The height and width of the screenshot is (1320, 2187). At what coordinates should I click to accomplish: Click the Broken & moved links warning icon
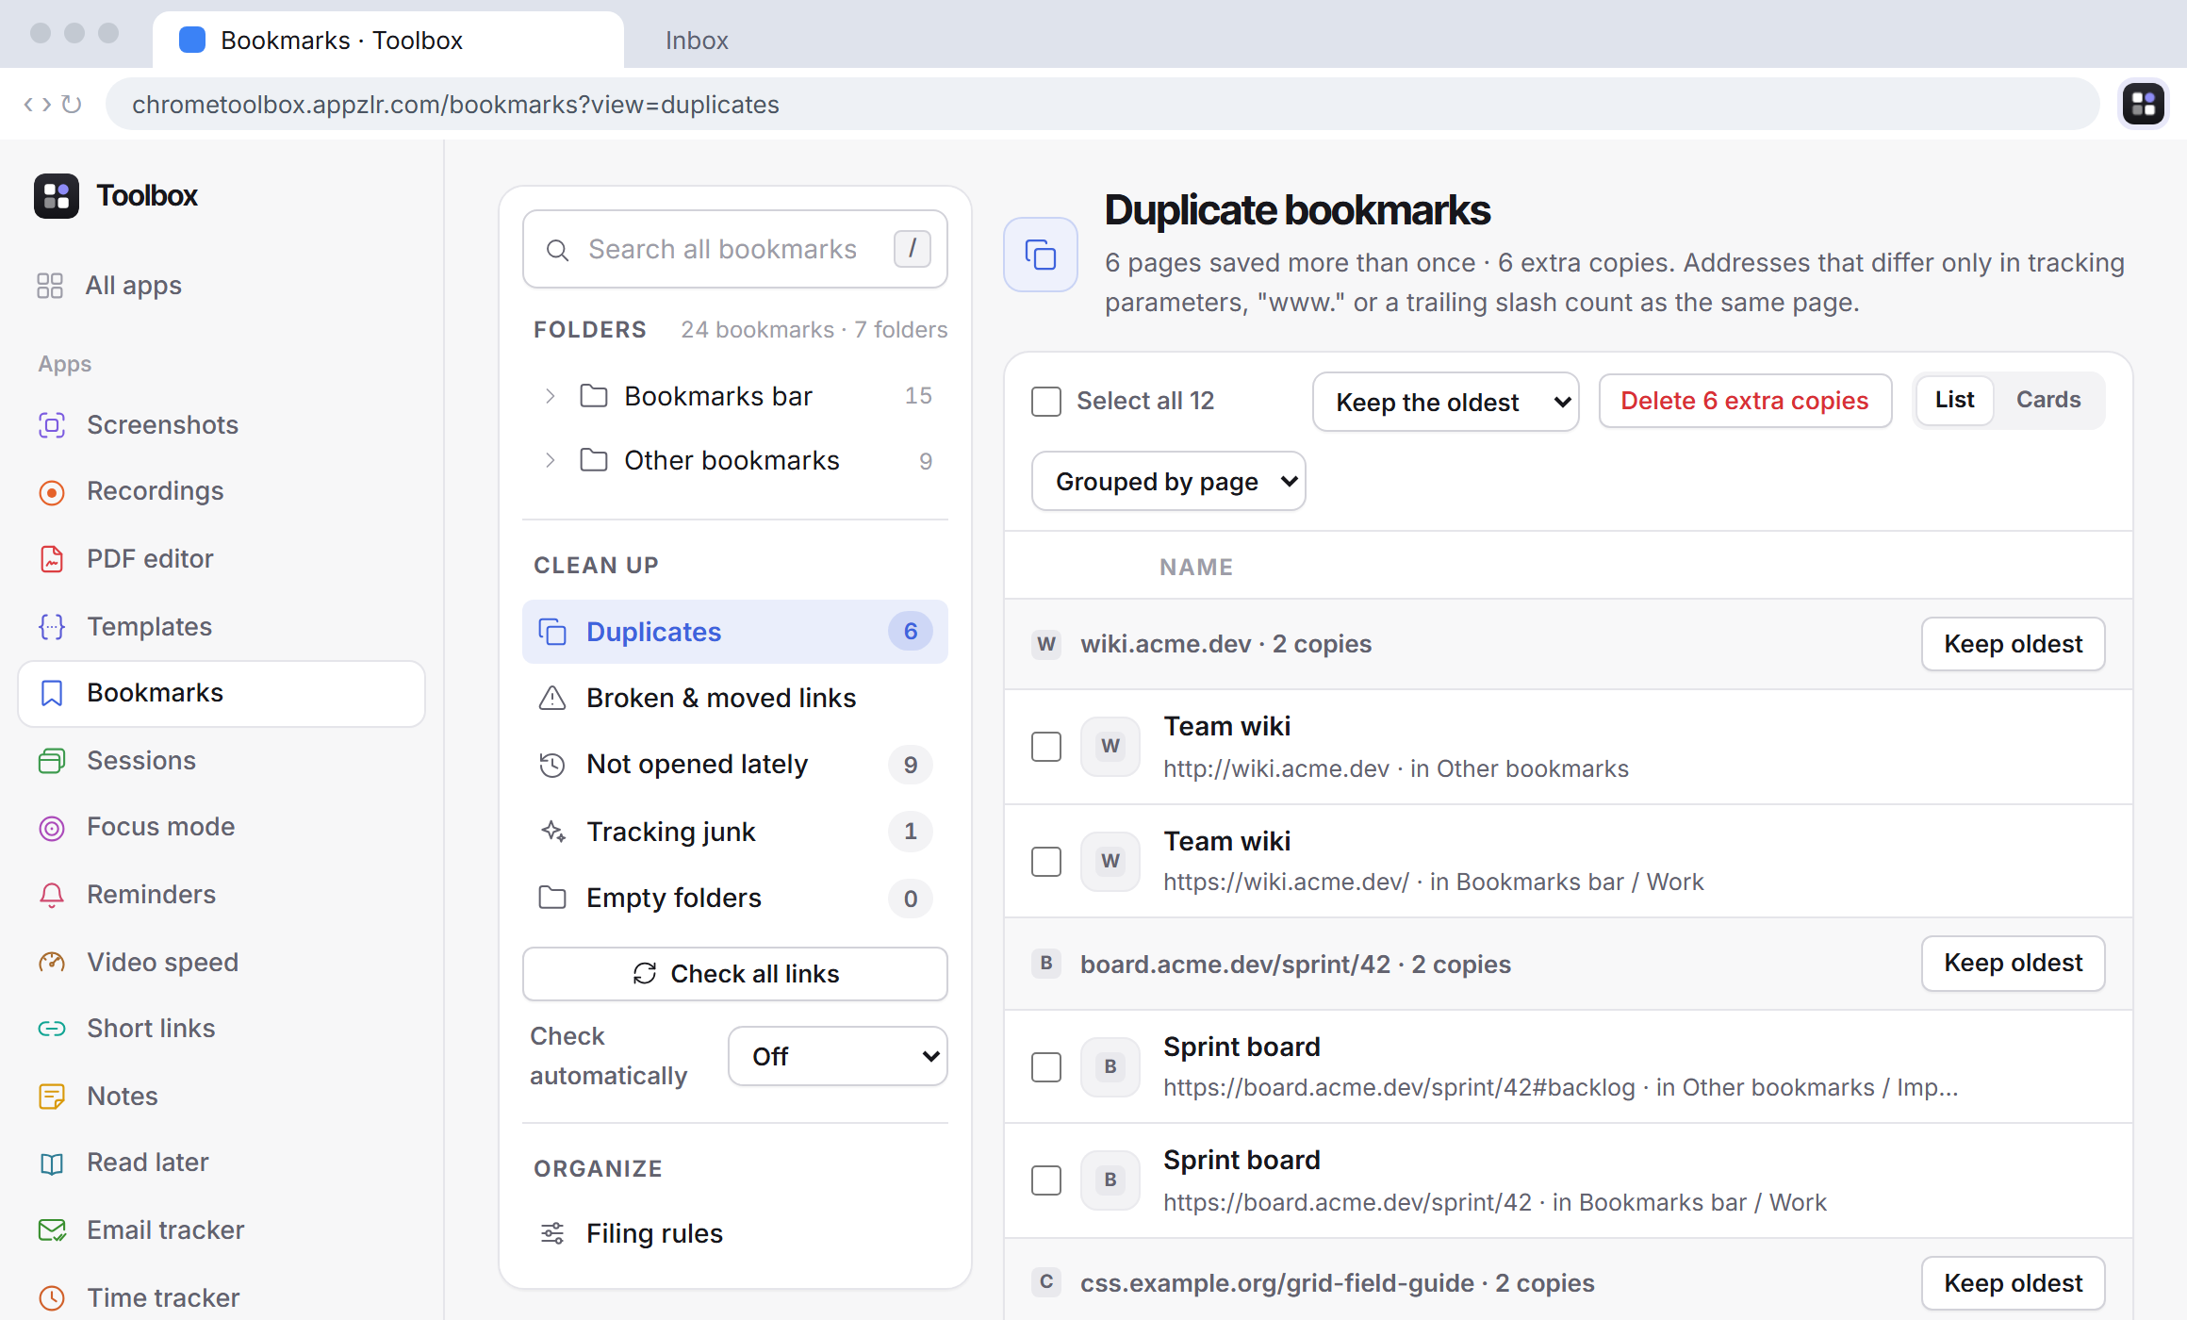(x=552, y=698)
